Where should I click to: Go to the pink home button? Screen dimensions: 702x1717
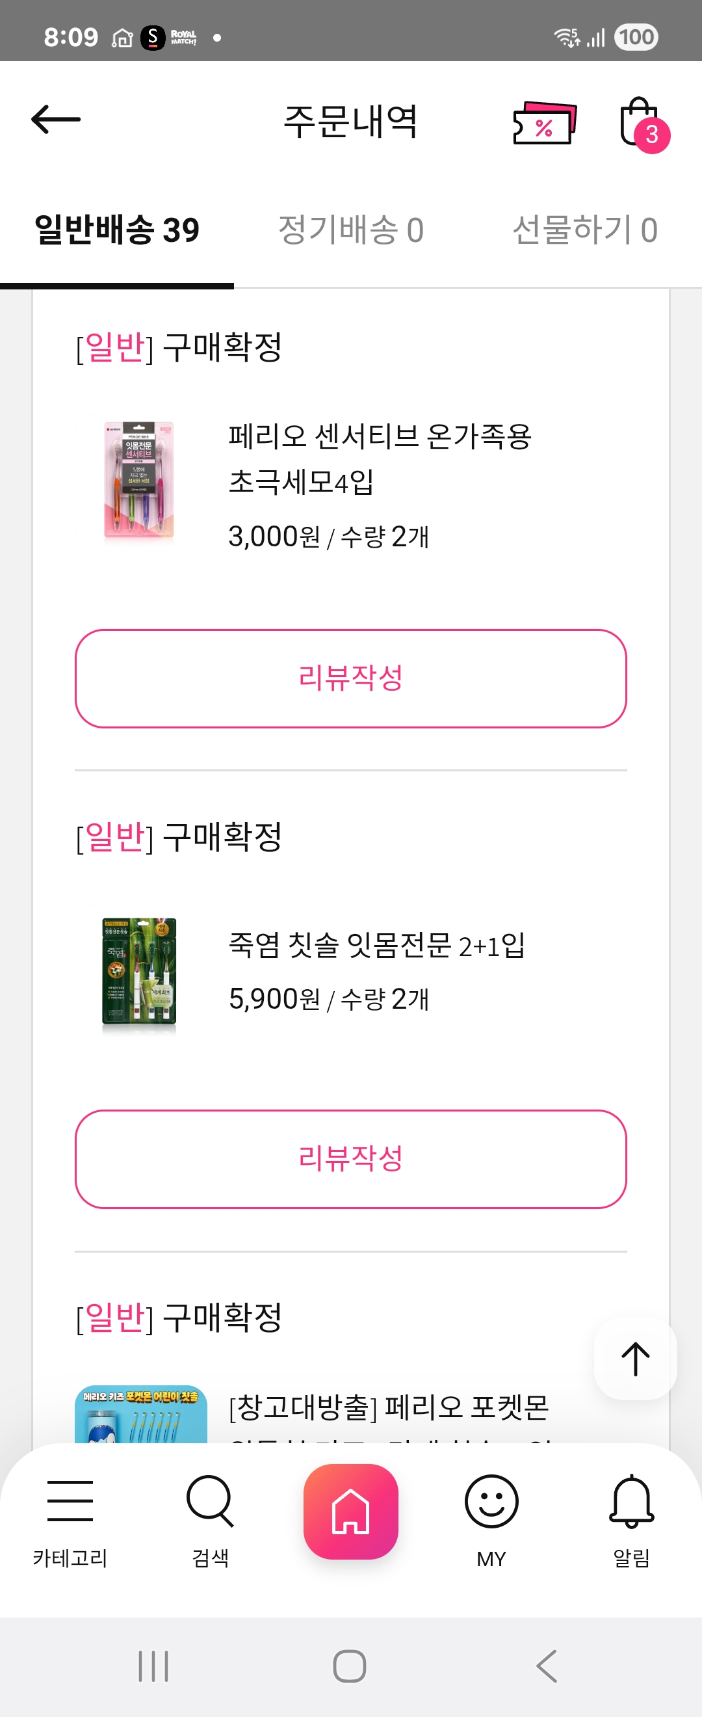(x=351, y=1511)
